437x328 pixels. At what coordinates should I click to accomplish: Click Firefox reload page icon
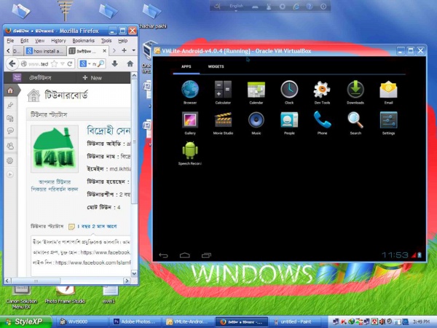pyautogui.click(x=70, y=64)
